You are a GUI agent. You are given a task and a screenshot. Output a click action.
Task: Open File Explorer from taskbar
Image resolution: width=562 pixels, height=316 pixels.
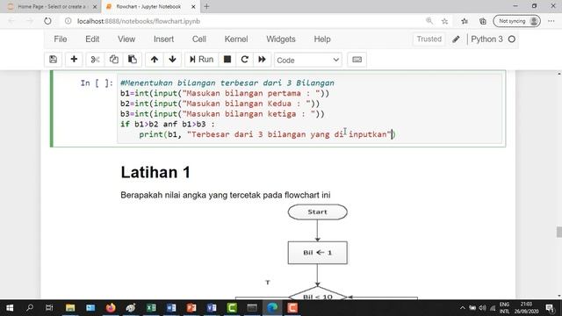70,308
